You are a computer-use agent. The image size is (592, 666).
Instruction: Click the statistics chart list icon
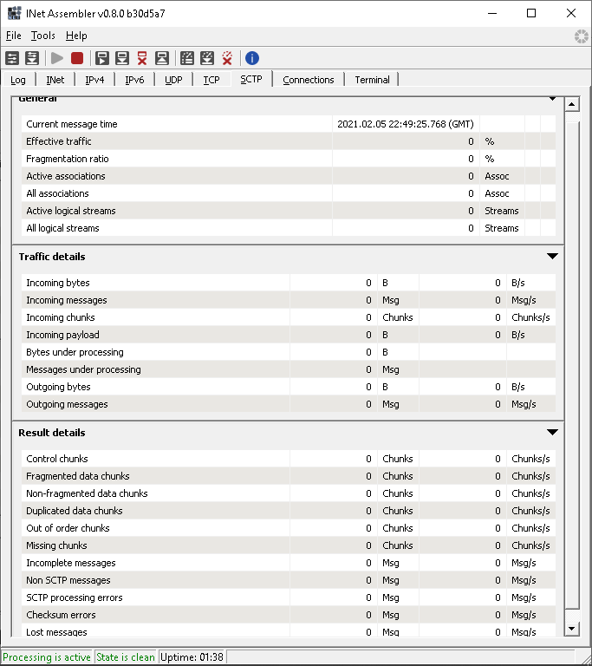(x=187, y=58)
